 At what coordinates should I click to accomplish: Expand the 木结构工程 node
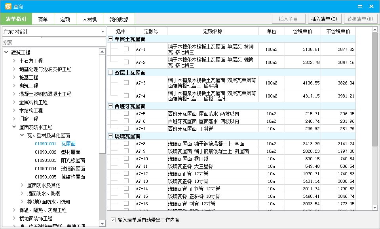14,110
